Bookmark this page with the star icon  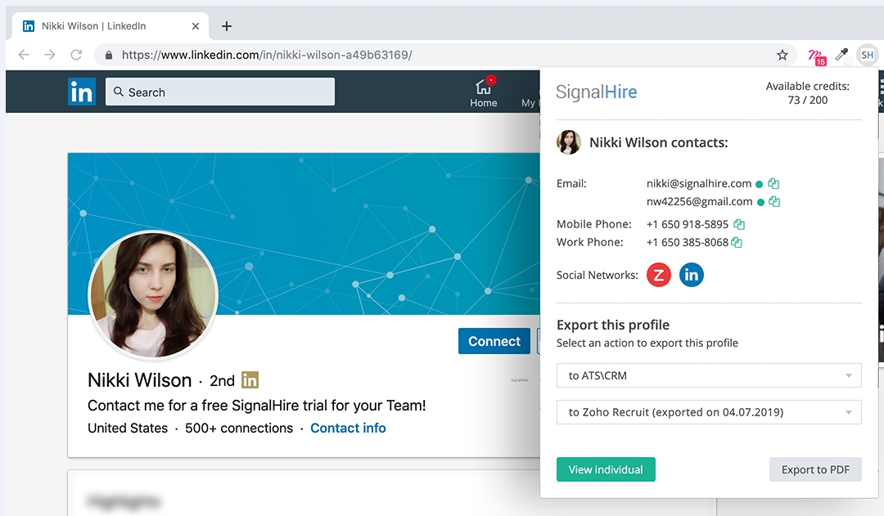(x=782, y=55)
